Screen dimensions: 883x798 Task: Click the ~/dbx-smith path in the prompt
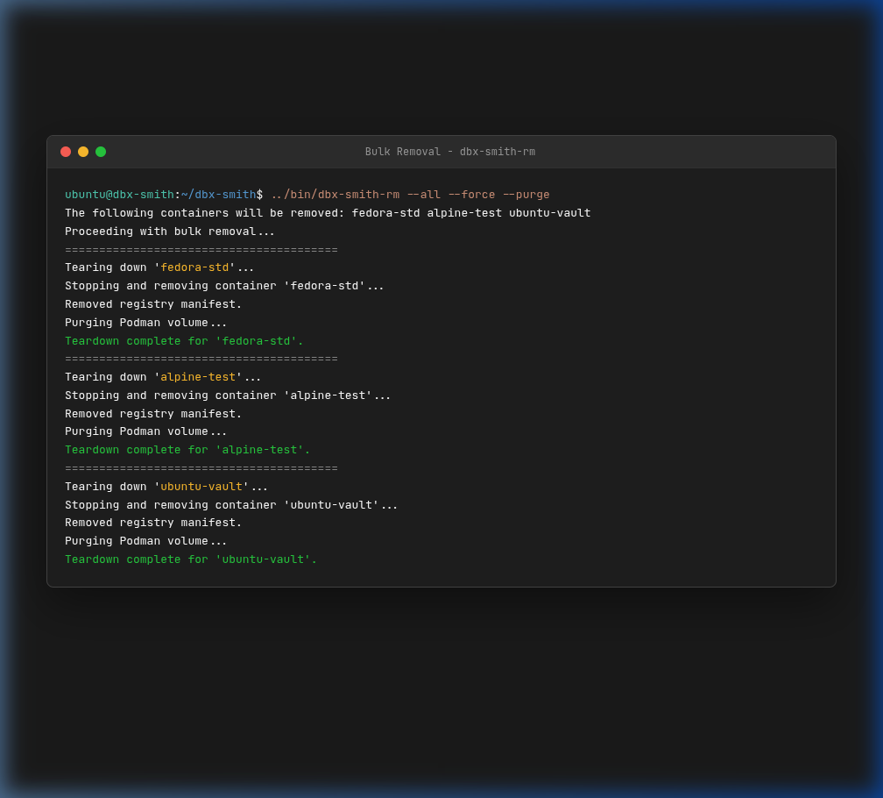[218, 195]
